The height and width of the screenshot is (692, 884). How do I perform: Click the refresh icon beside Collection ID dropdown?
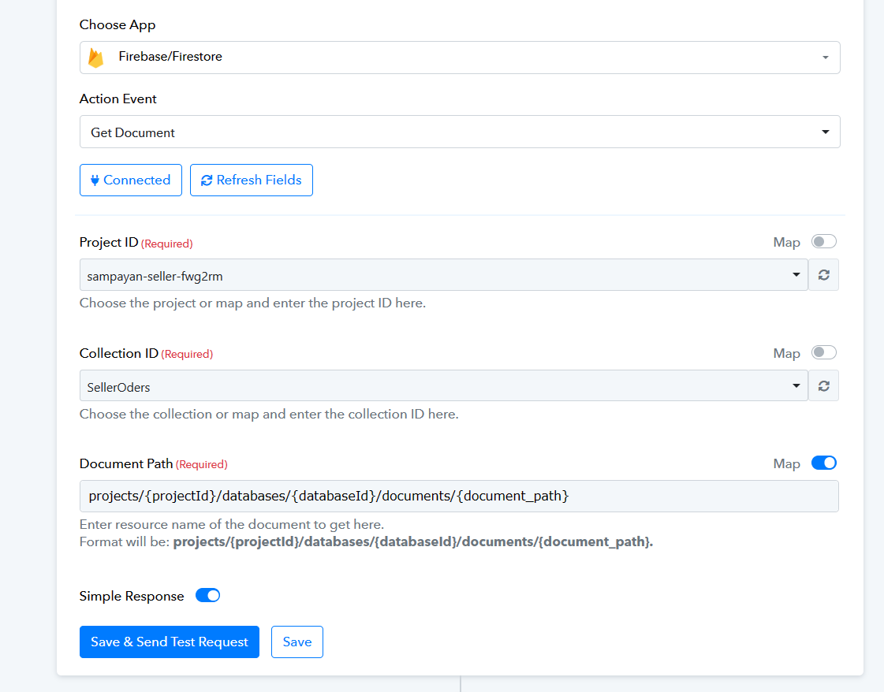[824, 386]
